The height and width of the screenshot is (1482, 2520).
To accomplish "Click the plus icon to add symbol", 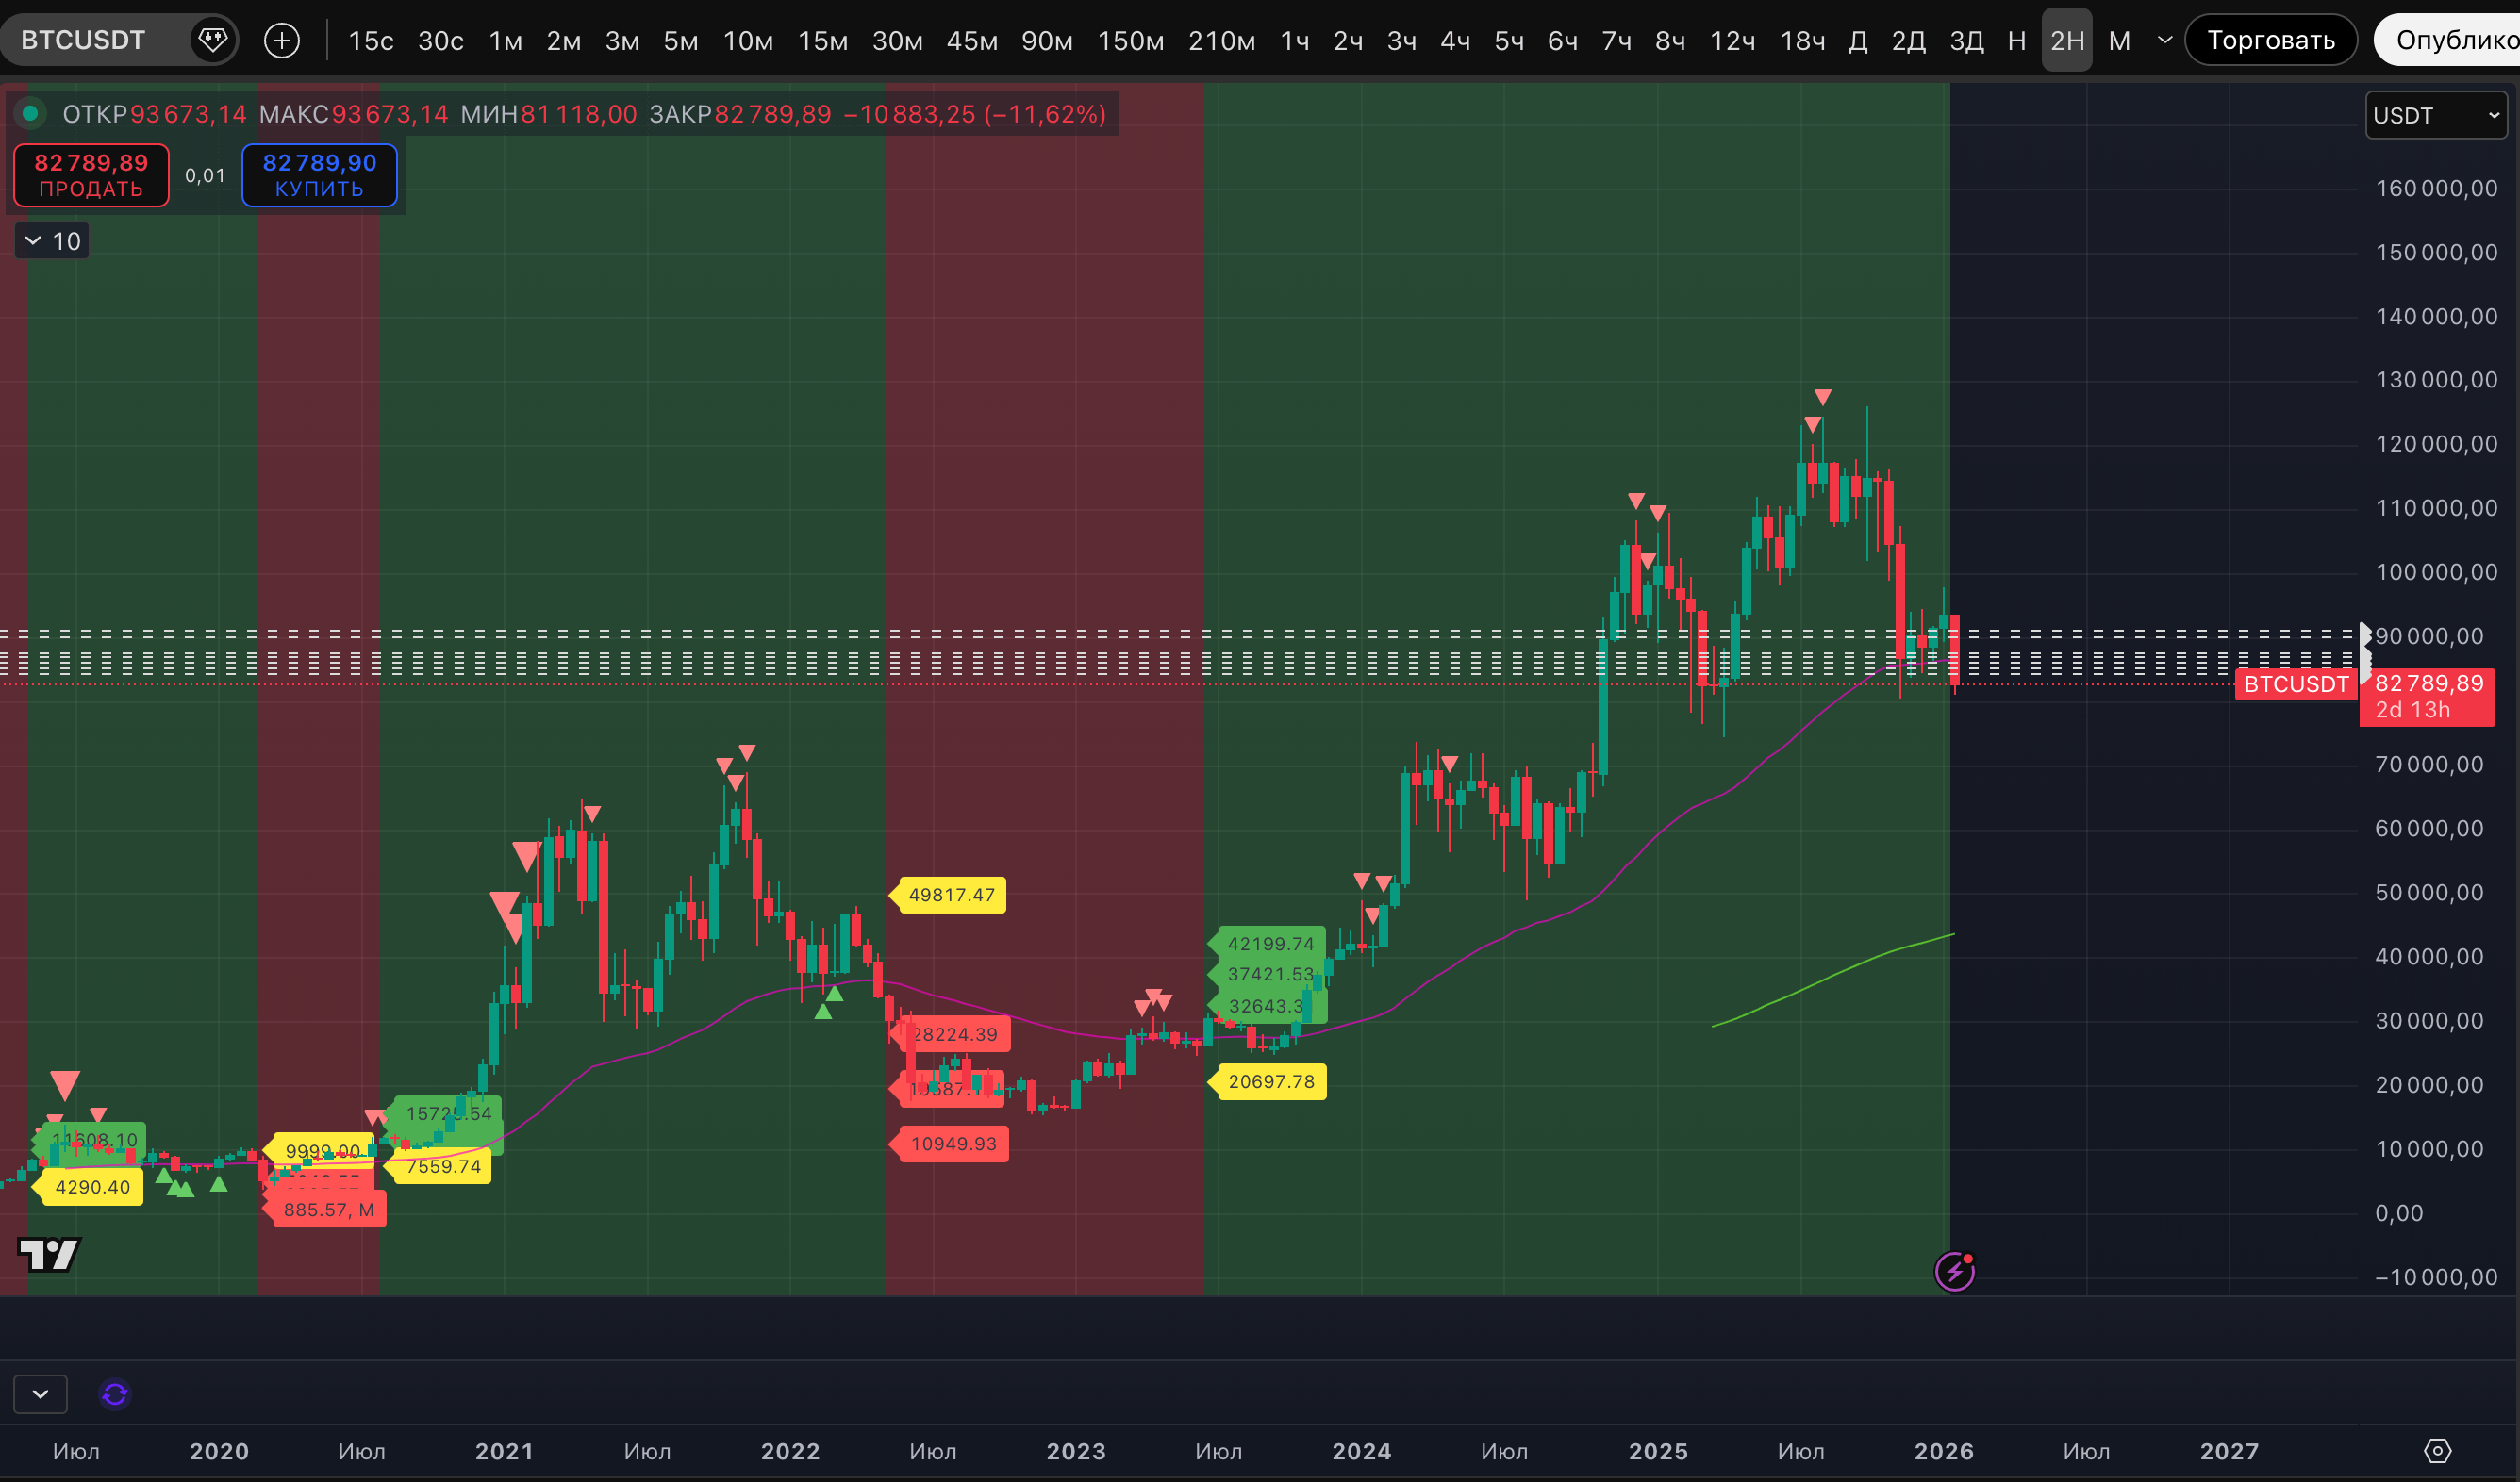I will 281,40.
